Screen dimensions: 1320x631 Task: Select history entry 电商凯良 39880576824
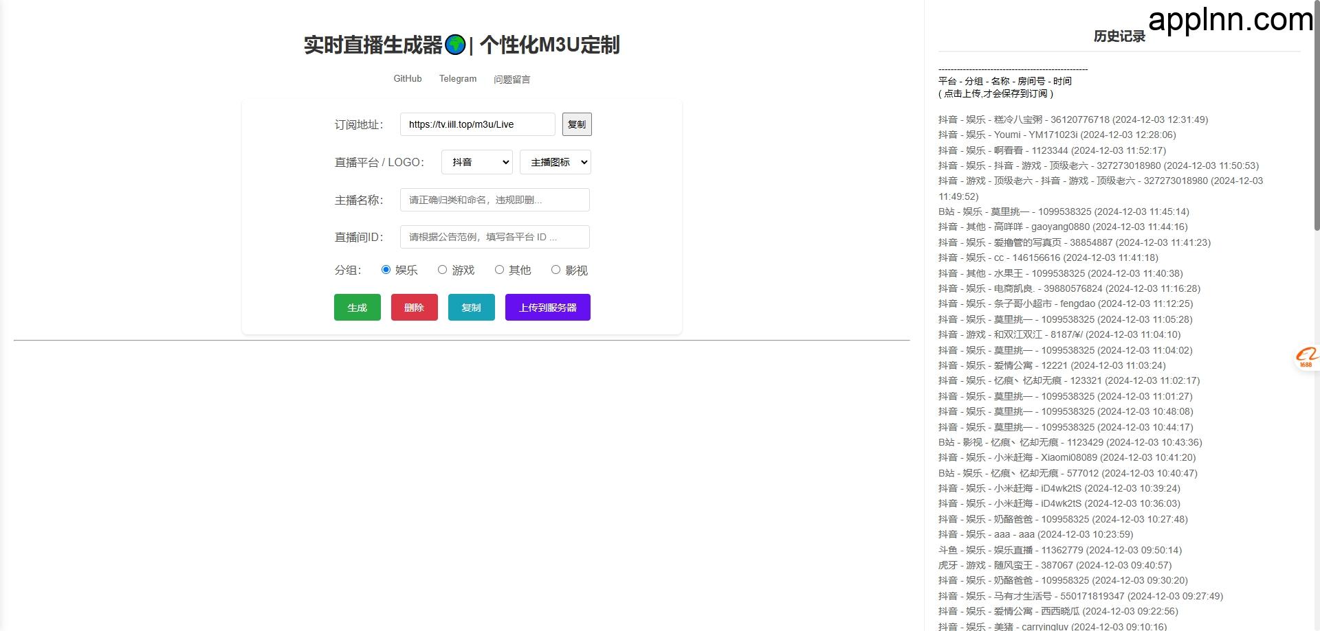tap(1069, 288)
